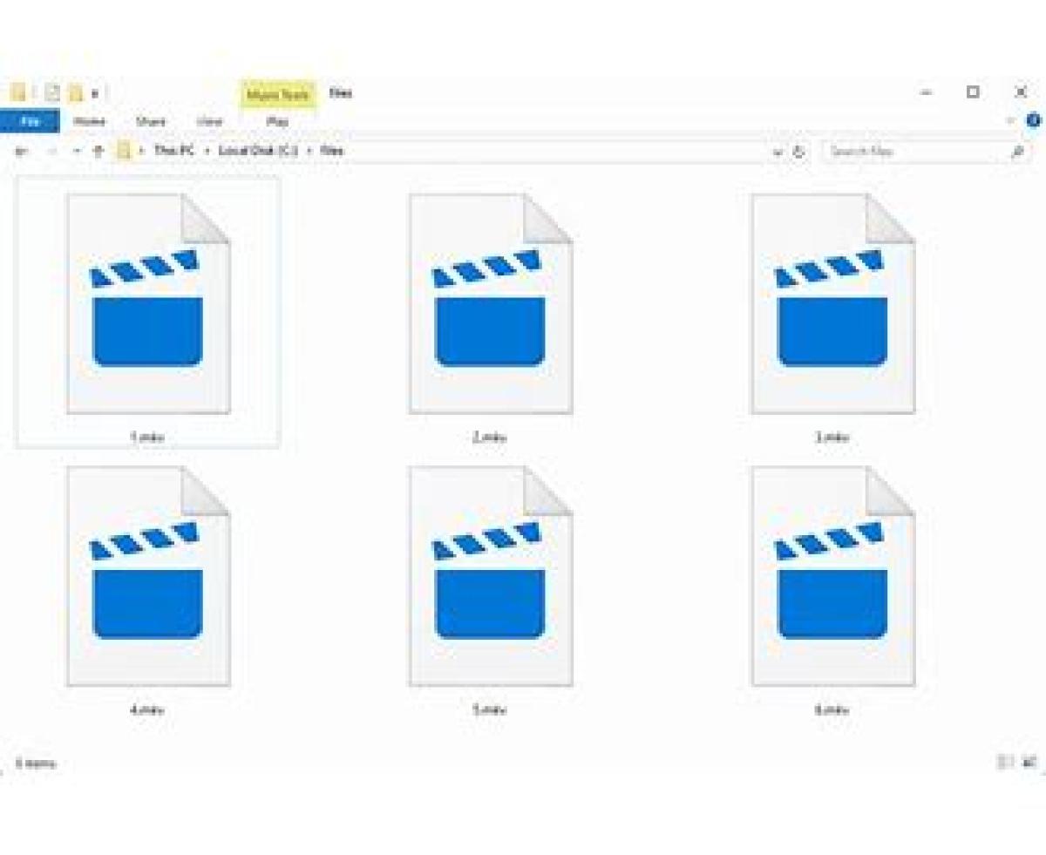Open the Help question mark icon
The width and height of the screenshot is (1046, 855).
(1033, 121)
